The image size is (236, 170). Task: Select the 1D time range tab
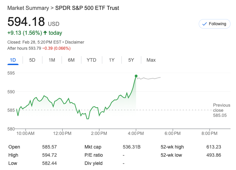pos(13,60)
